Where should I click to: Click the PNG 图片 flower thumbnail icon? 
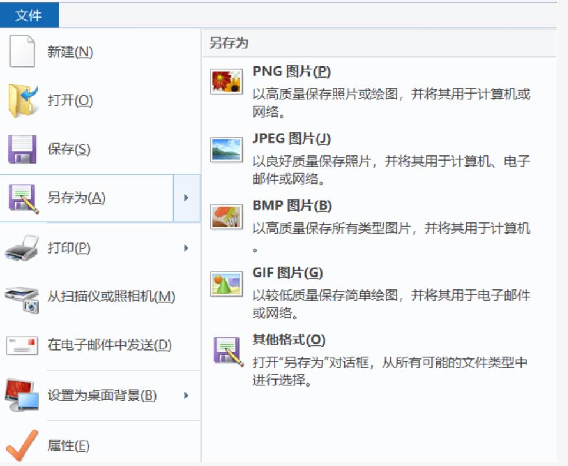(x=227, y=82)
